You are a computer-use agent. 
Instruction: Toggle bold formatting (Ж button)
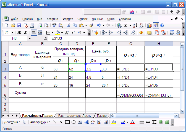tap(19, 32)
